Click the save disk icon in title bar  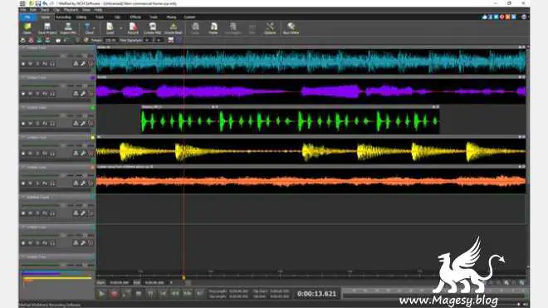[38, 3]
